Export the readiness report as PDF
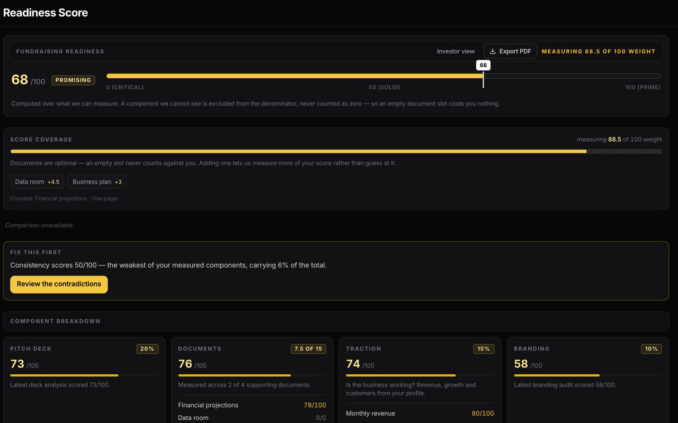The width and height of the screenshot is (678, 423). click(511, 51)
